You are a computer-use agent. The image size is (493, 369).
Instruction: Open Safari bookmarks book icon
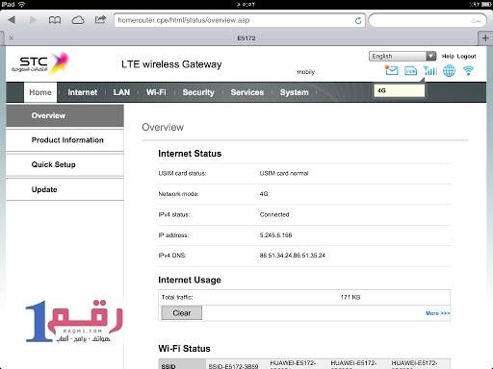[x=55, y=20]
